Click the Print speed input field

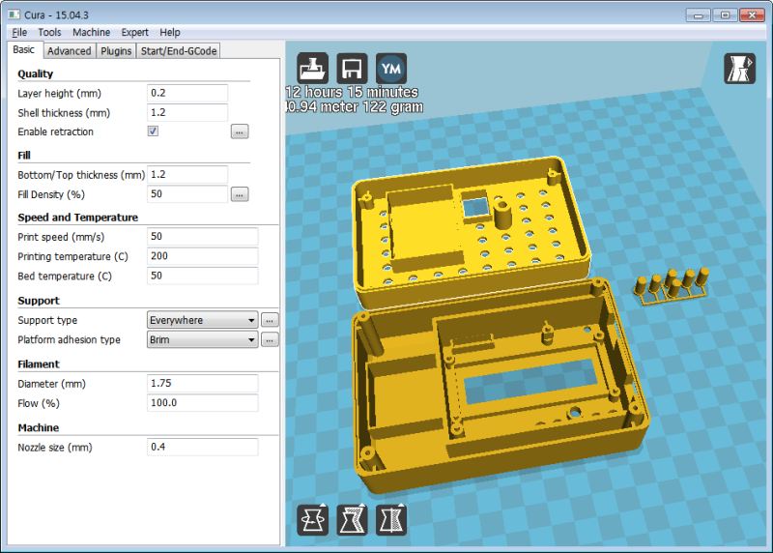(203, 236)
